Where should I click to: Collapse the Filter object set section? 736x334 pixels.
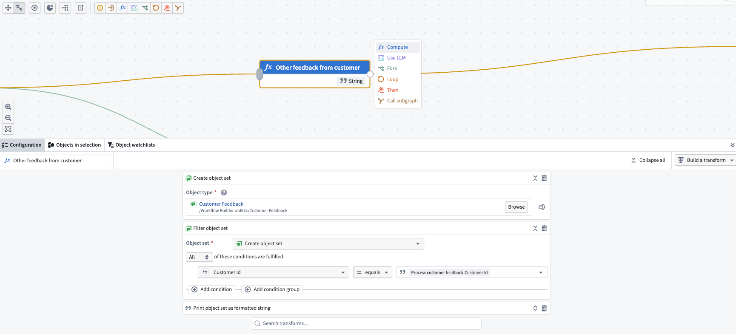tap(535, 228)
